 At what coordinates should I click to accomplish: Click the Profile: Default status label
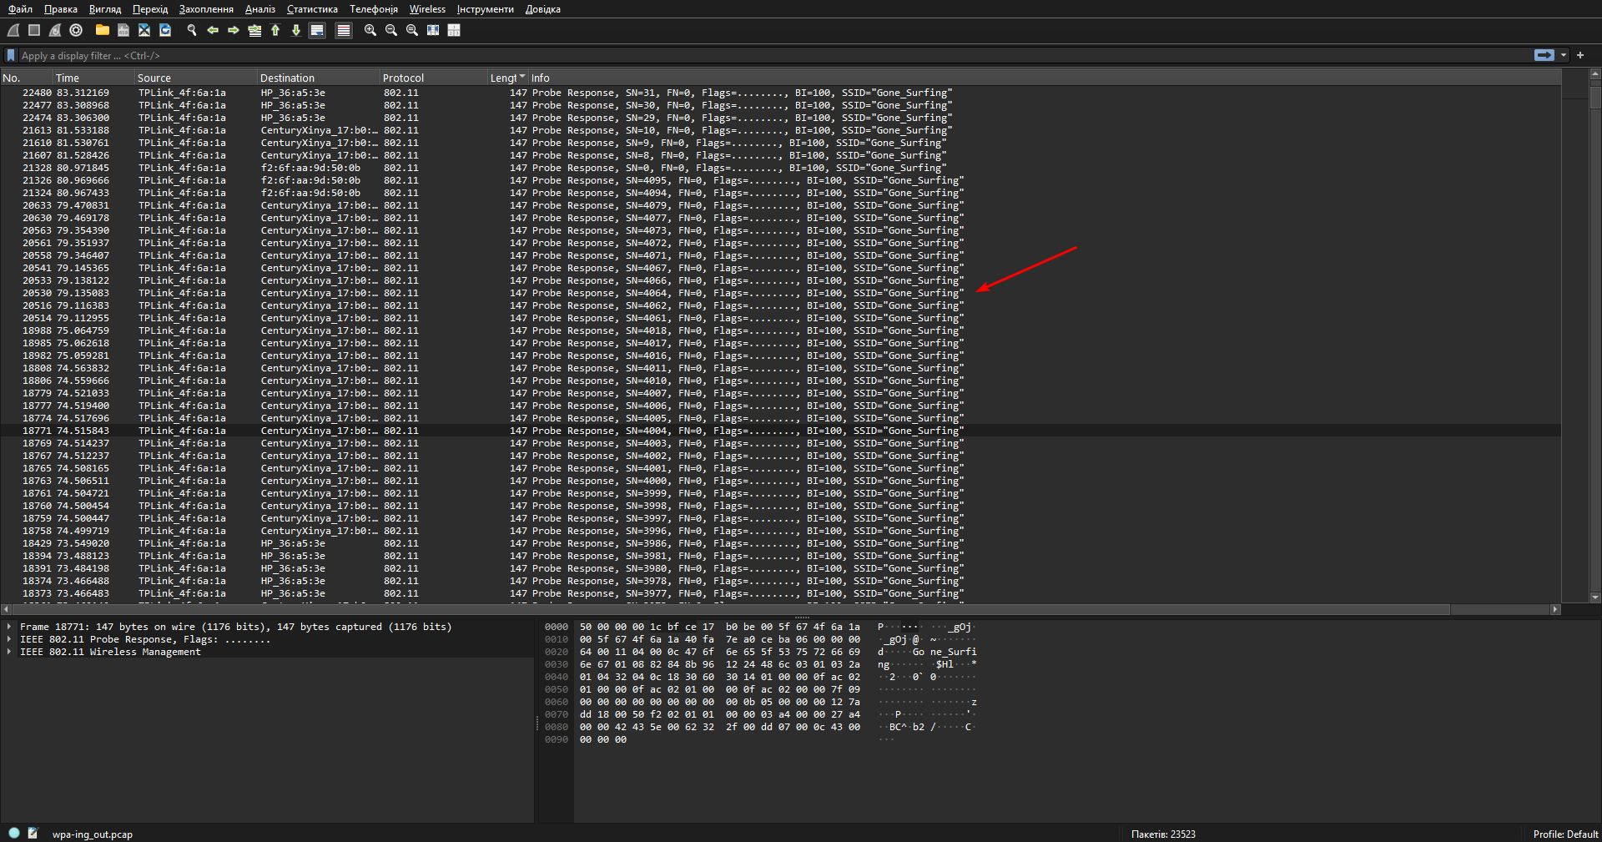coord(1564,834)
